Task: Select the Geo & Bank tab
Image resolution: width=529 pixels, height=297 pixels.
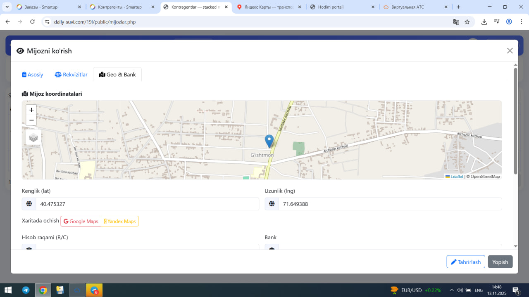Action: [117, 75]
